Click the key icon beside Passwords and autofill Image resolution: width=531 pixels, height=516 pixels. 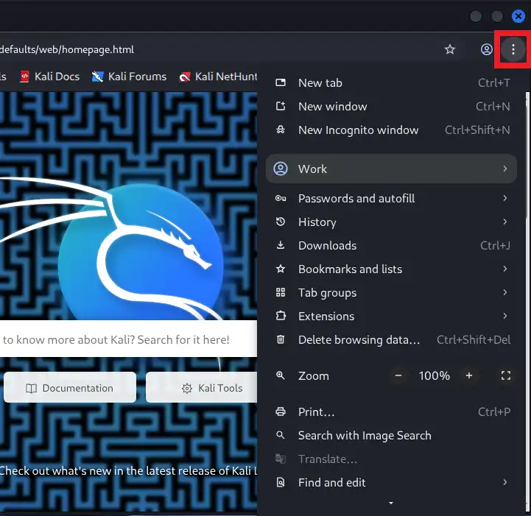[281, 198]
